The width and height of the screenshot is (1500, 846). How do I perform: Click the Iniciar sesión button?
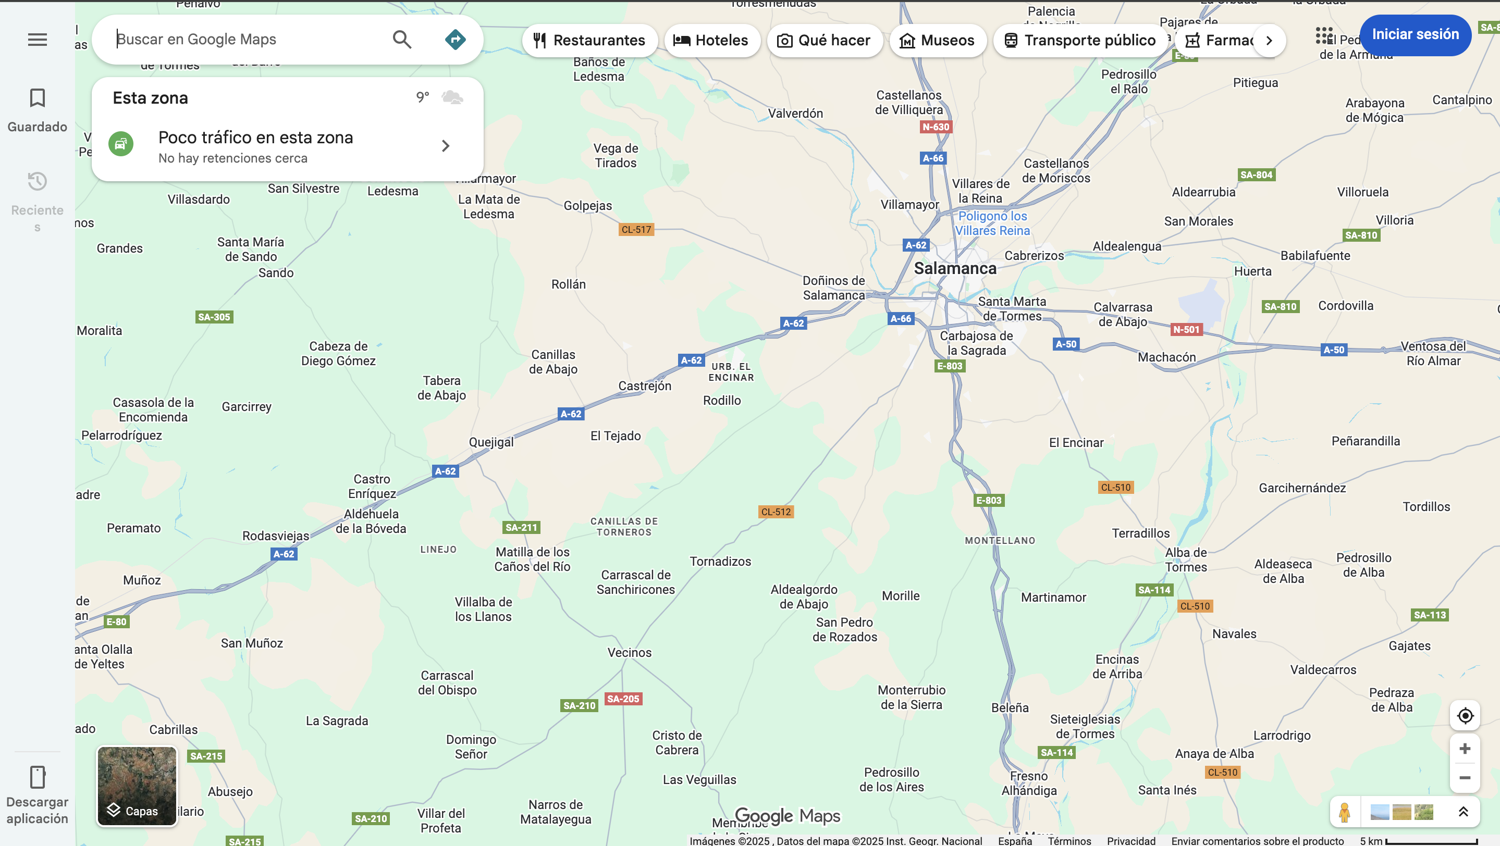point(1415,34)
